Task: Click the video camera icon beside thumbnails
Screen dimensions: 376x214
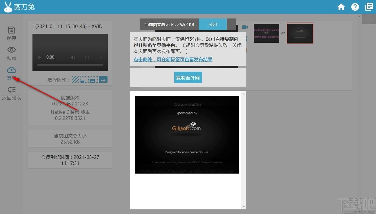Action: 245,27
